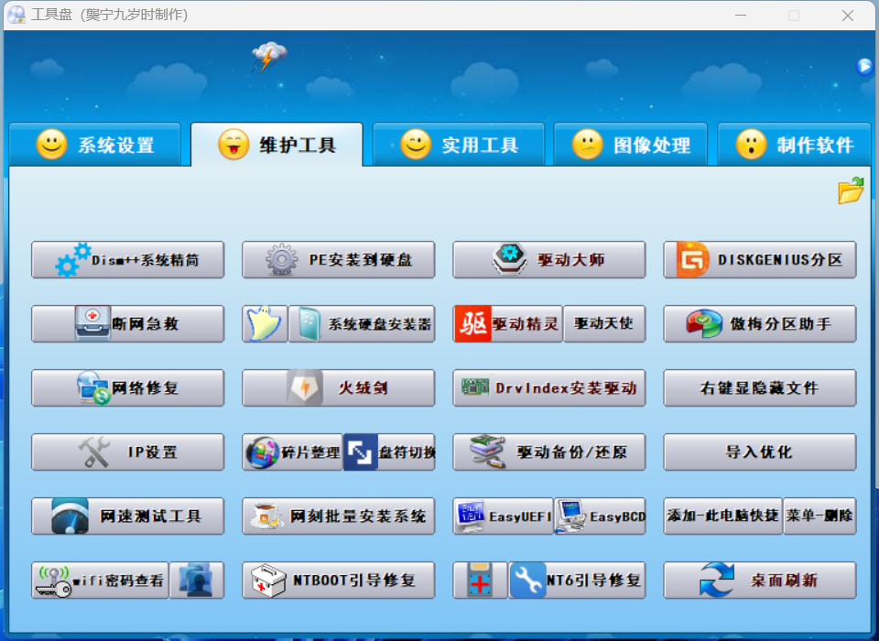
Task: Click 桌面刷新 to refresh desktop
Action: [759, 581]
